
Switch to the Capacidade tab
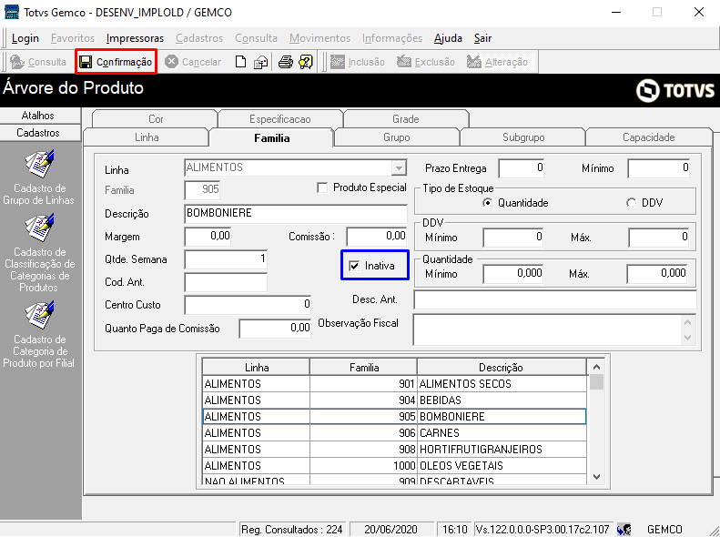point(648,137)
